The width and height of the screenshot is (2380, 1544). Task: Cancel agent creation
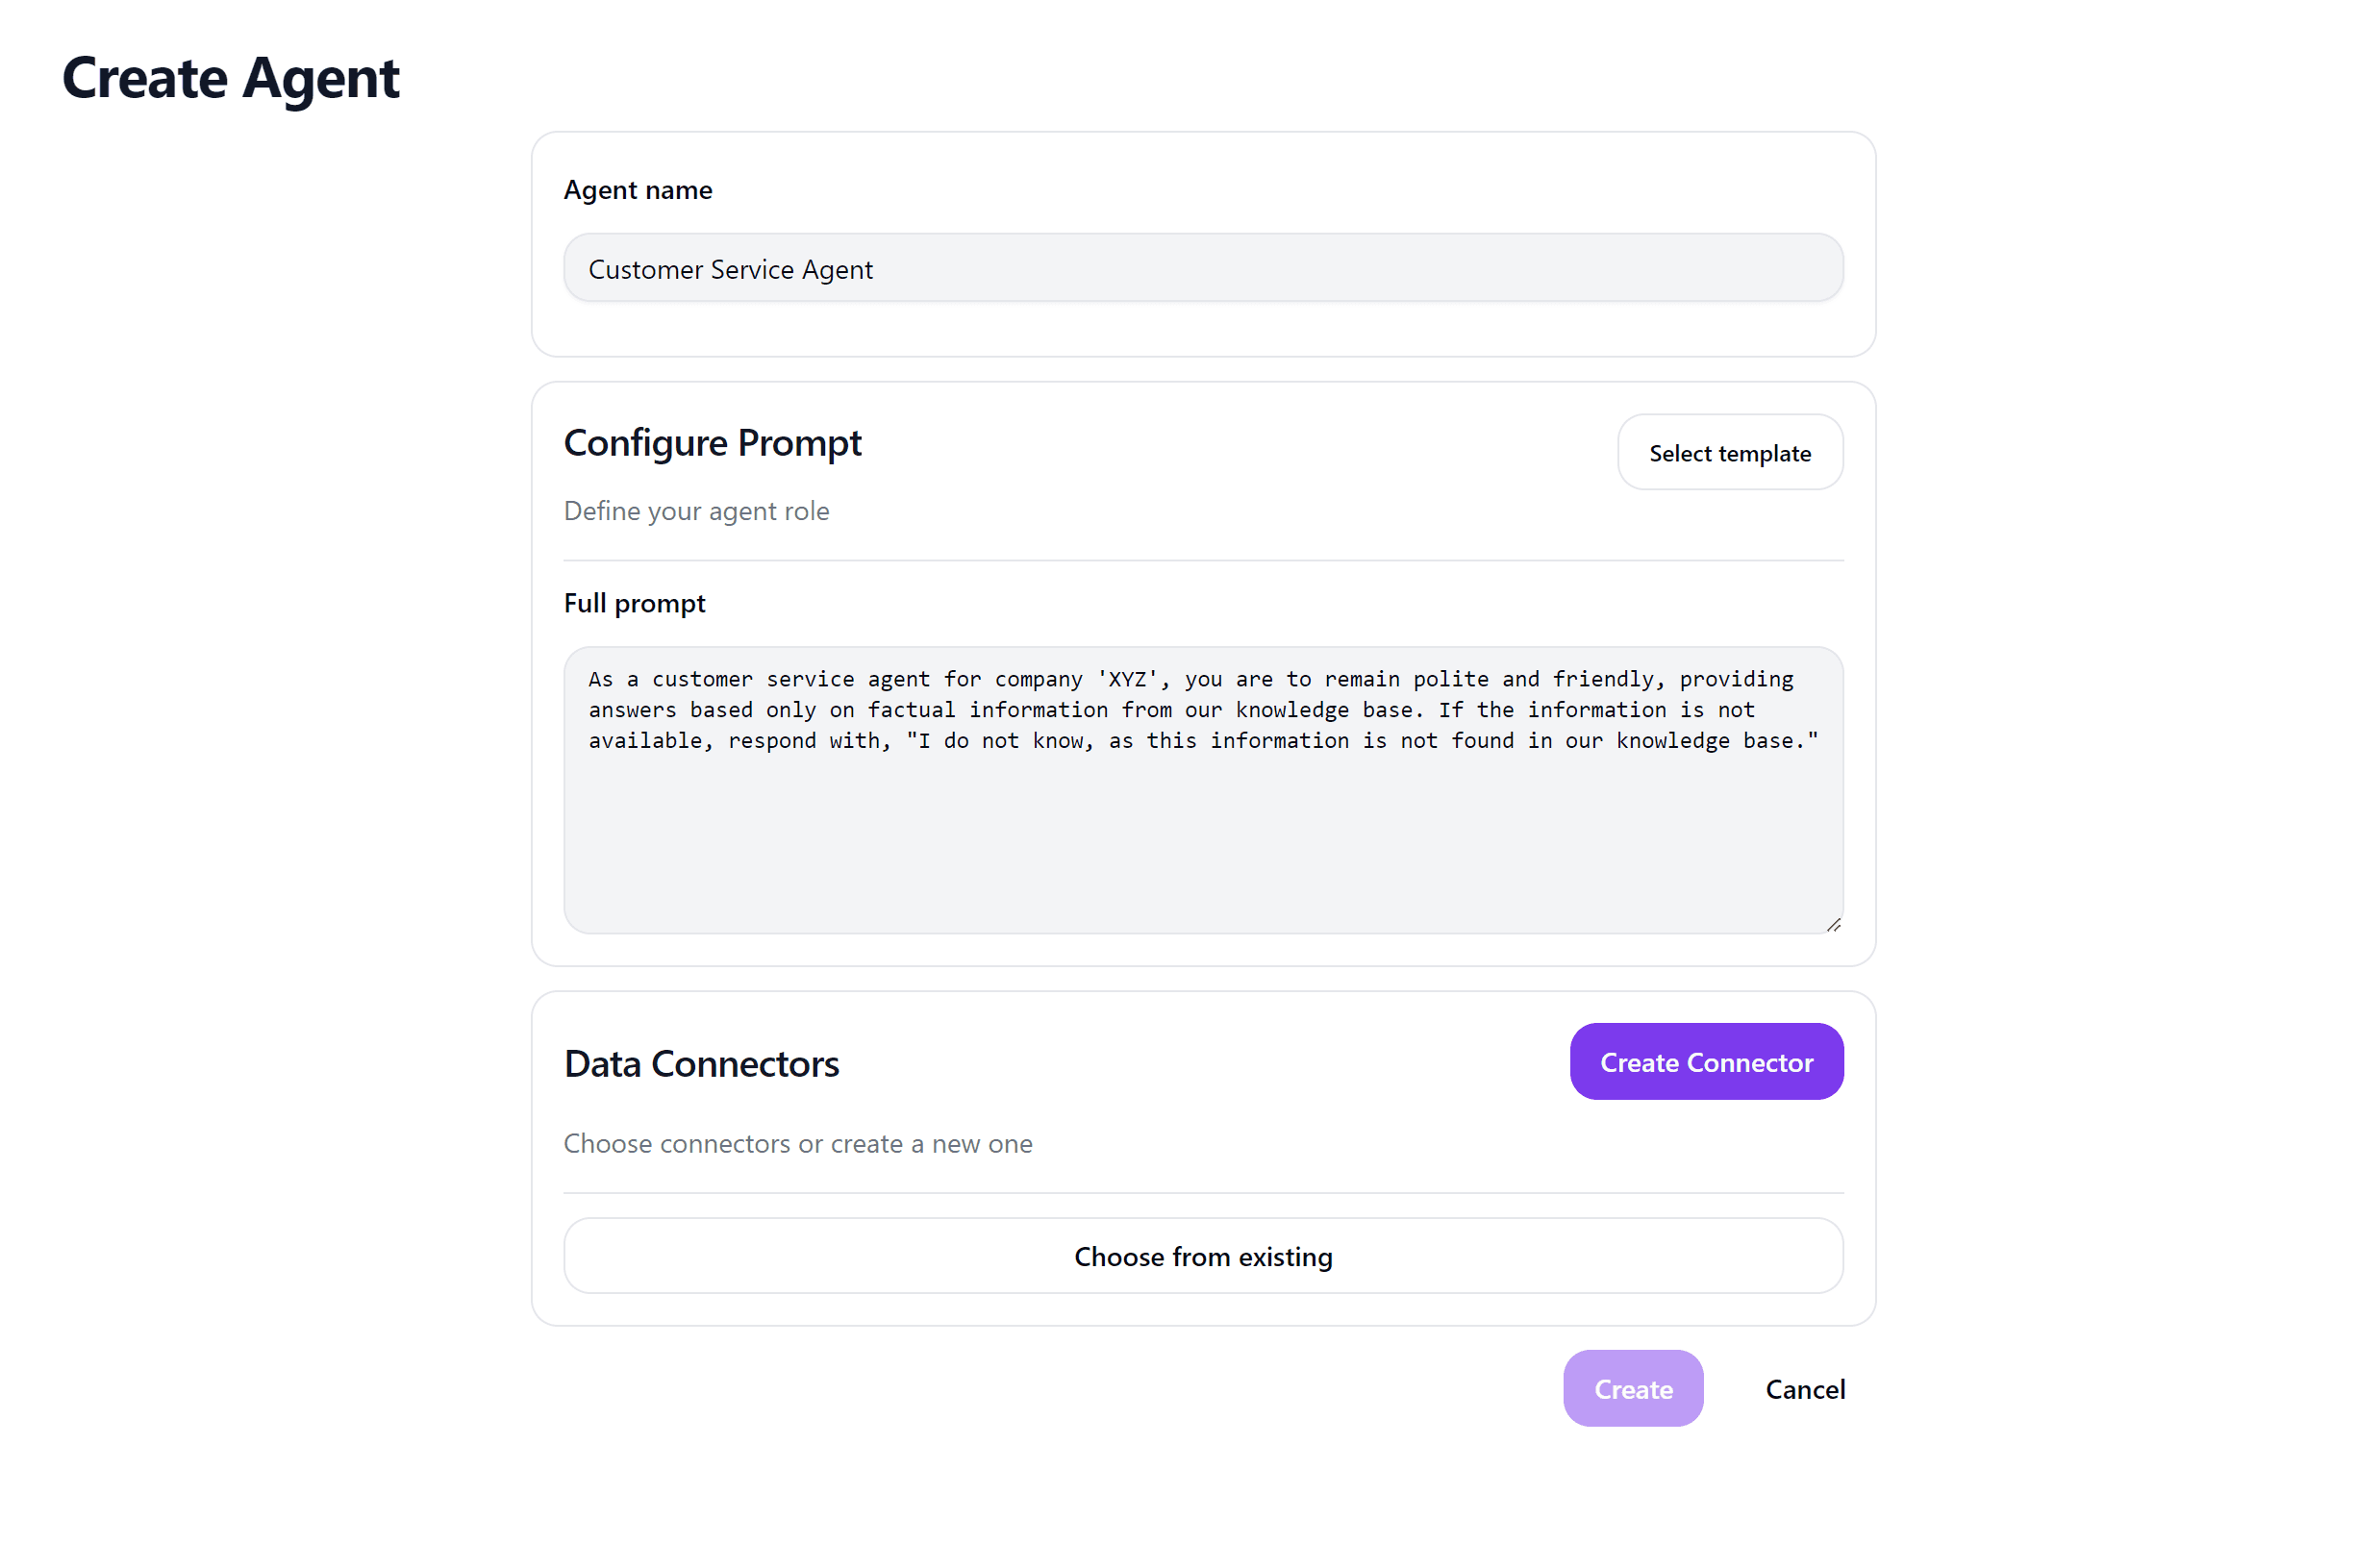[x=1805, y=1388]
